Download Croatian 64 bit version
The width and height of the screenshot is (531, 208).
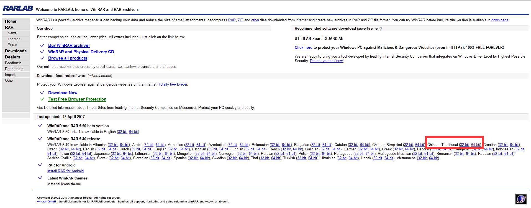[514, 145]
